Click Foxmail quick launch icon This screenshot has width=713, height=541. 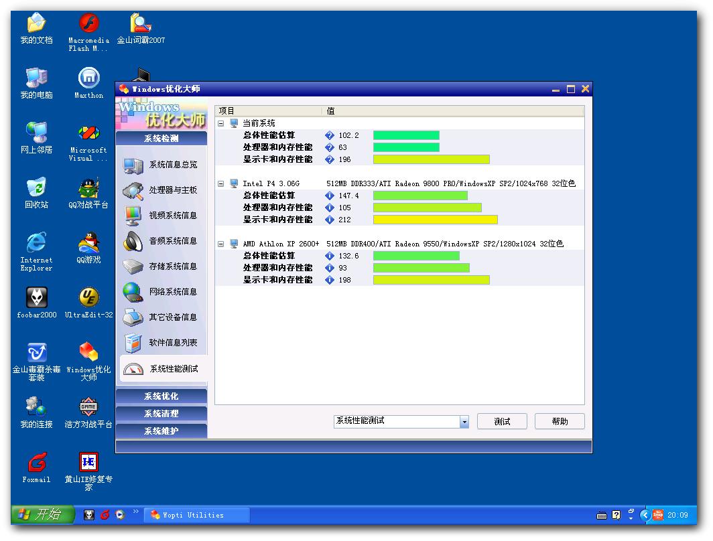105,515
